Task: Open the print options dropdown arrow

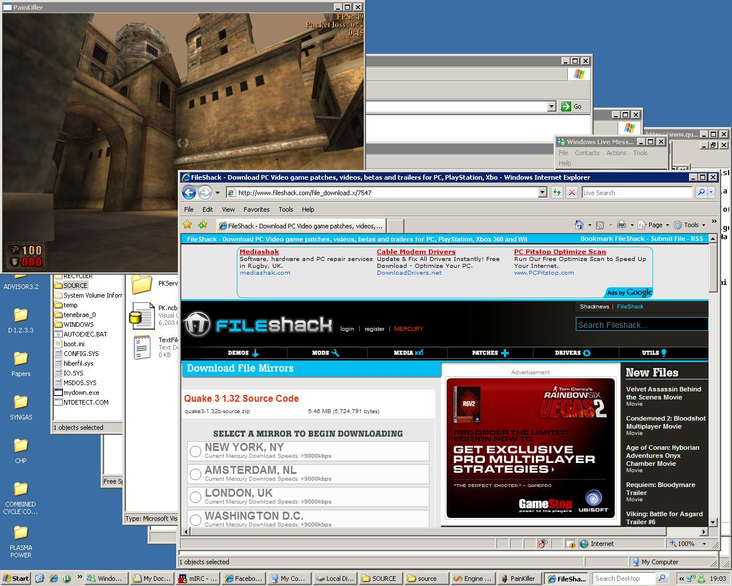Action: click(x=632, y=225)
